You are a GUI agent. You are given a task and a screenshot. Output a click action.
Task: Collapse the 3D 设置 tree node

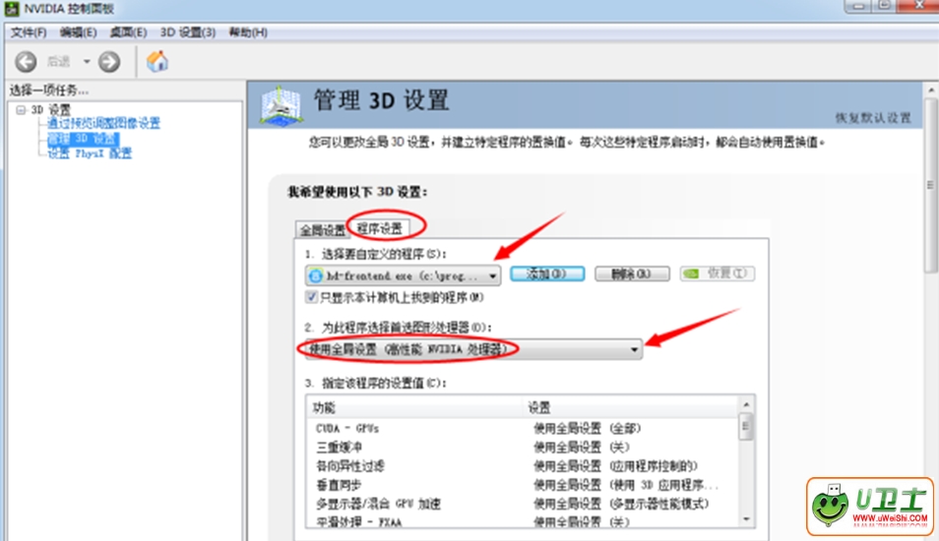pyautogui.click(x=21, y=110)
